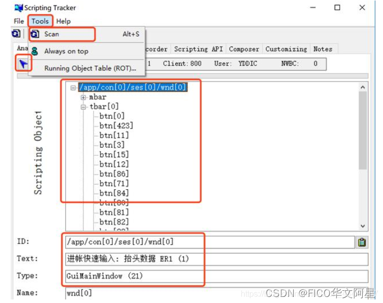Image resolution: width=383 pixels, height=303 pixels.
Task: Maximize the Scripting Tracker window
Action: click(x=337, y=8)
